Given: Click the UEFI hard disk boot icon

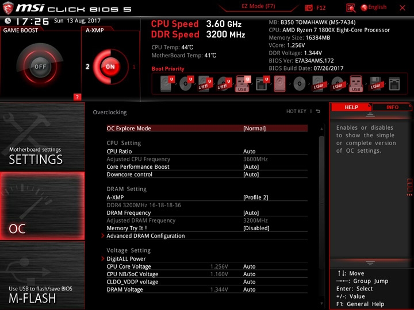Looking at the screenshot, I should [x=167, y=84].
